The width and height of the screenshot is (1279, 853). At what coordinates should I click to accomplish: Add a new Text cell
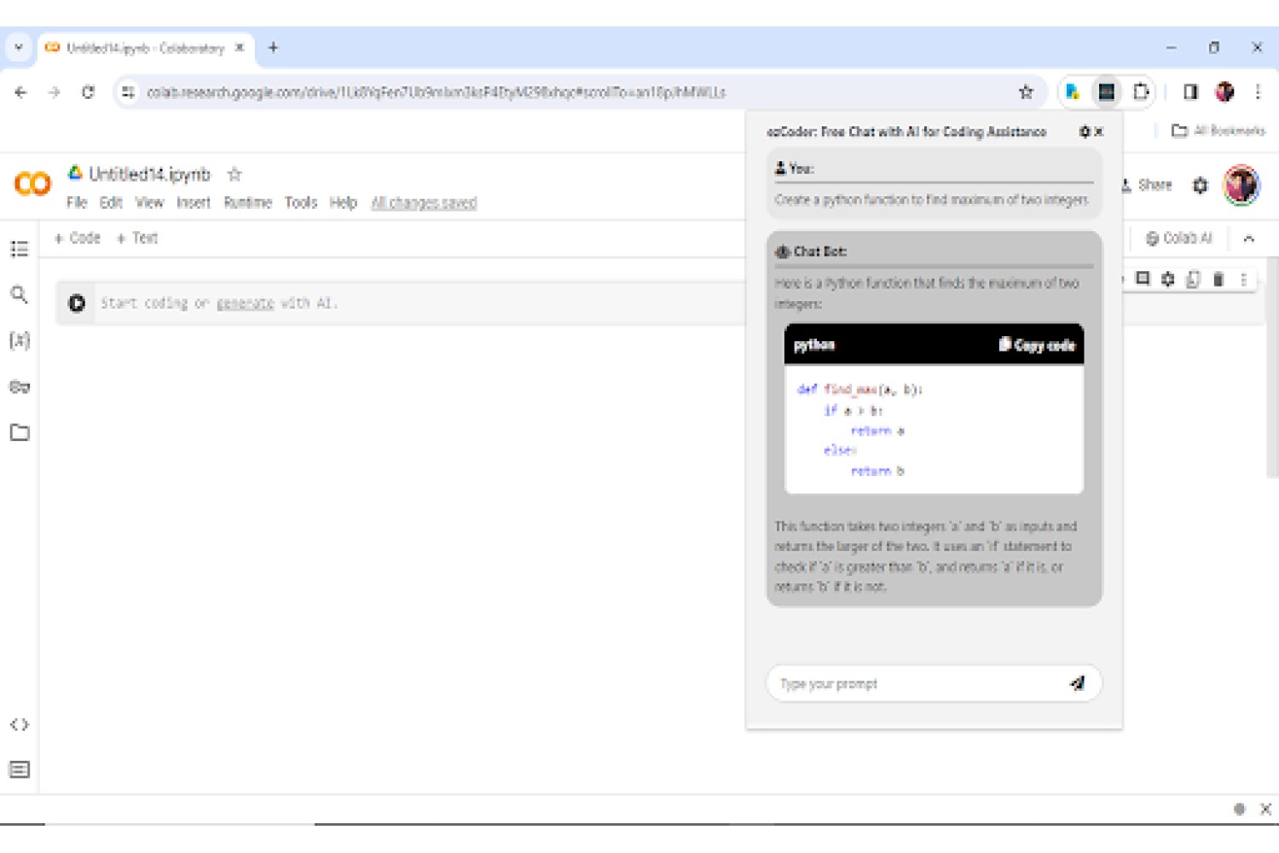(137, 238)
